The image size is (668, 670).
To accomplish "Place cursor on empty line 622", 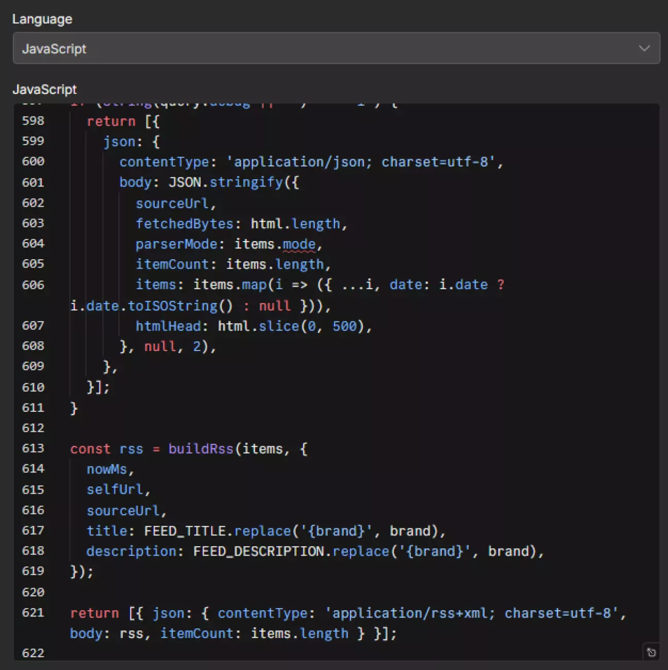I will [x=356, y=653].
